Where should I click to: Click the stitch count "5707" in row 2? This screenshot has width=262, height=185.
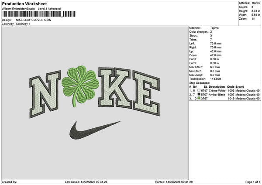click(204, 95)
